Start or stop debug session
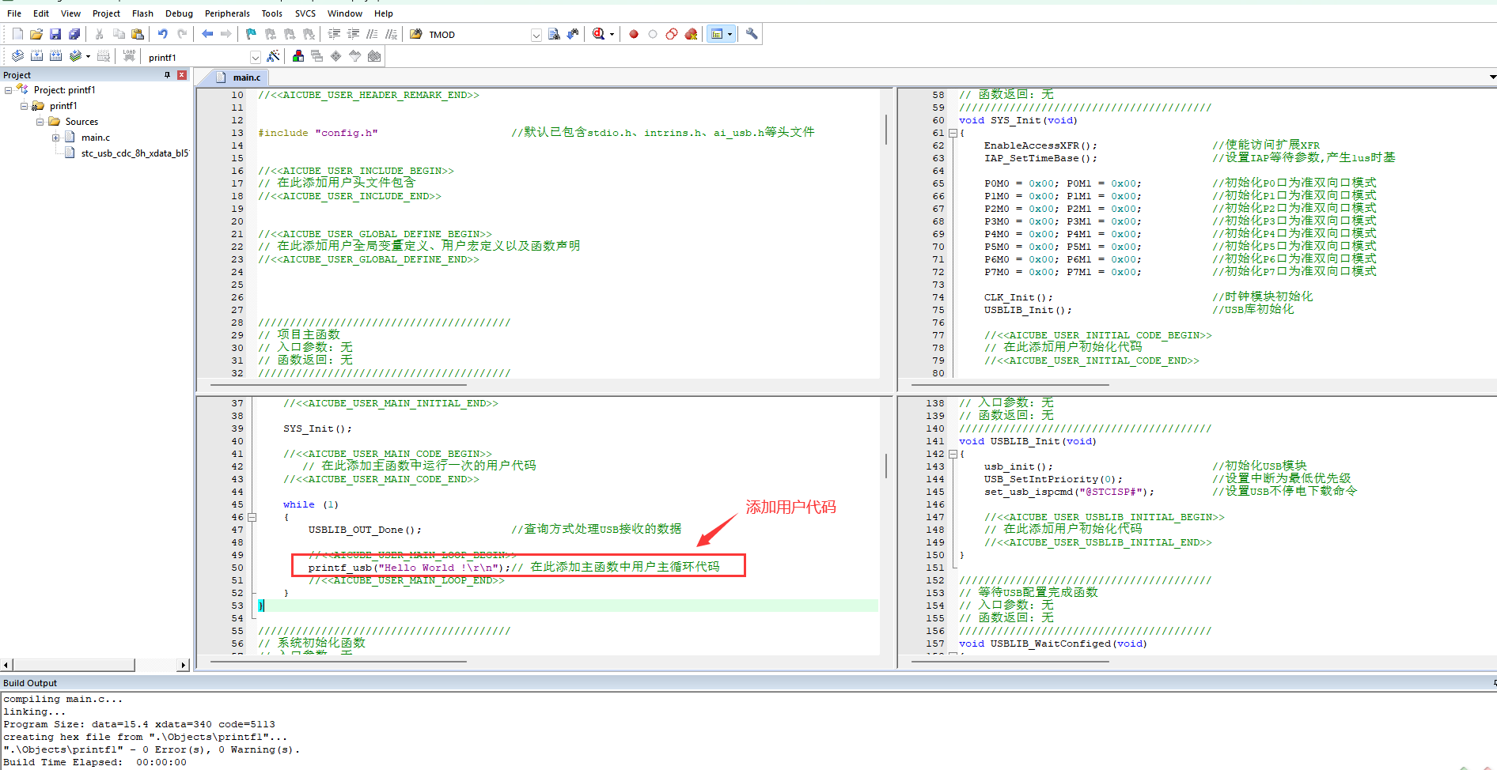 point(598,34)
